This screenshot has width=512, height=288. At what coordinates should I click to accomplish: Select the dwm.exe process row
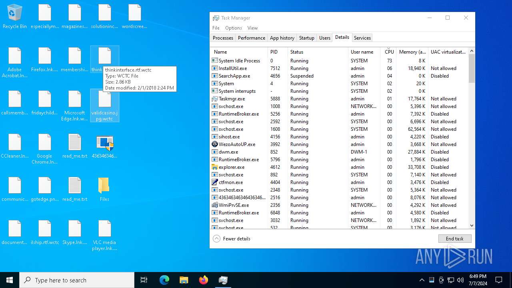click(339, 152)
